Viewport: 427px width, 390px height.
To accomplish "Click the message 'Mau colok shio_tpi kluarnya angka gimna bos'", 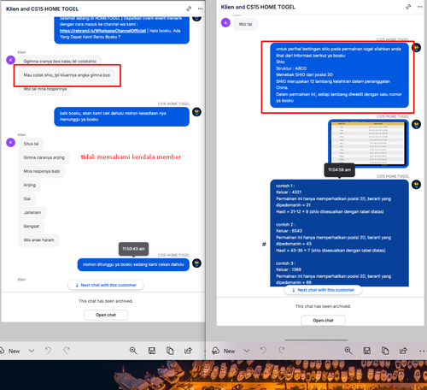I will pos(67,75).
